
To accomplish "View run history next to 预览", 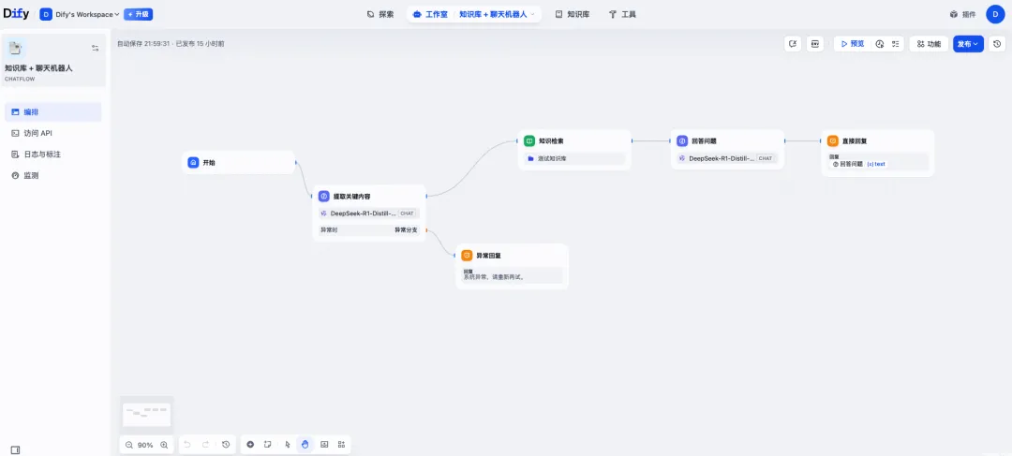I will tap(880, 44).
